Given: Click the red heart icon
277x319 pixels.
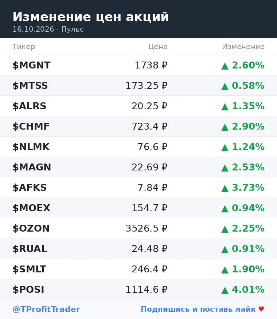Looking at the screenshot, I should 261,309.
